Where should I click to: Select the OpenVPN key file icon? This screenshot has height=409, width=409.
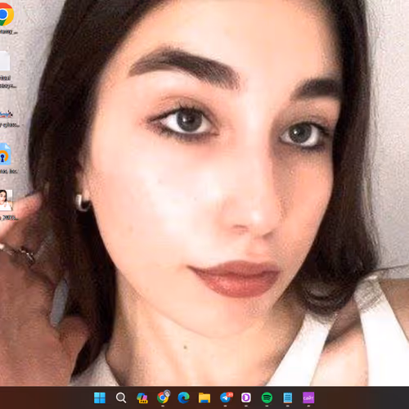point(5,154)
